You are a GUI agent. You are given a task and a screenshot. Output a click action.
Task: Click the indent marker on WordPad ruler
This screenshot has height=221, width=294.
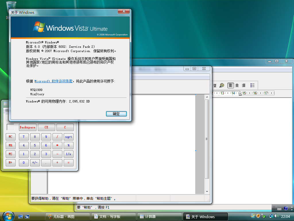[x=240, y=94]
